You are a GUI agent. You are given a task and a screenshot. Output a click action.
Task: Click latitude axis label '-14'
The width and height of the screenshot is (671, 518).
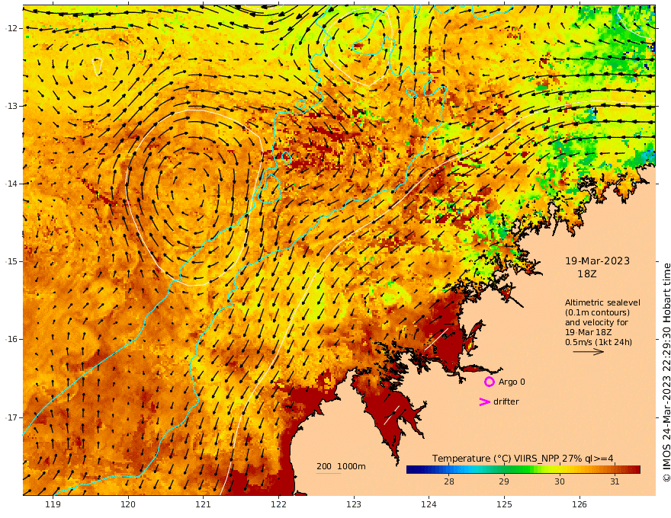(11, 184)
